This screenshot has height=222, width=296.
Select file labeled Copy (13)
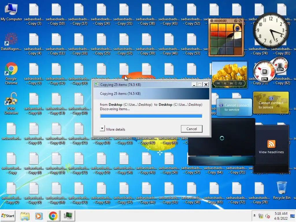point(56,104)
